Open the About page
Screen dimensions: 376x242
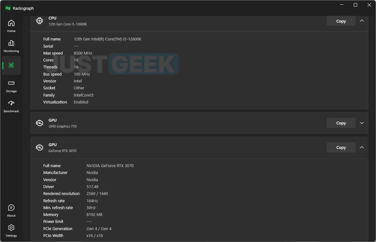point(11,211)
